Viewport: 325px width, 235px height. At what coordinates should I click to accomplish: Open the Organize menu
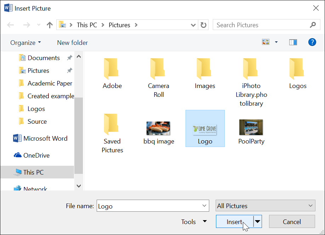point(25,42)
